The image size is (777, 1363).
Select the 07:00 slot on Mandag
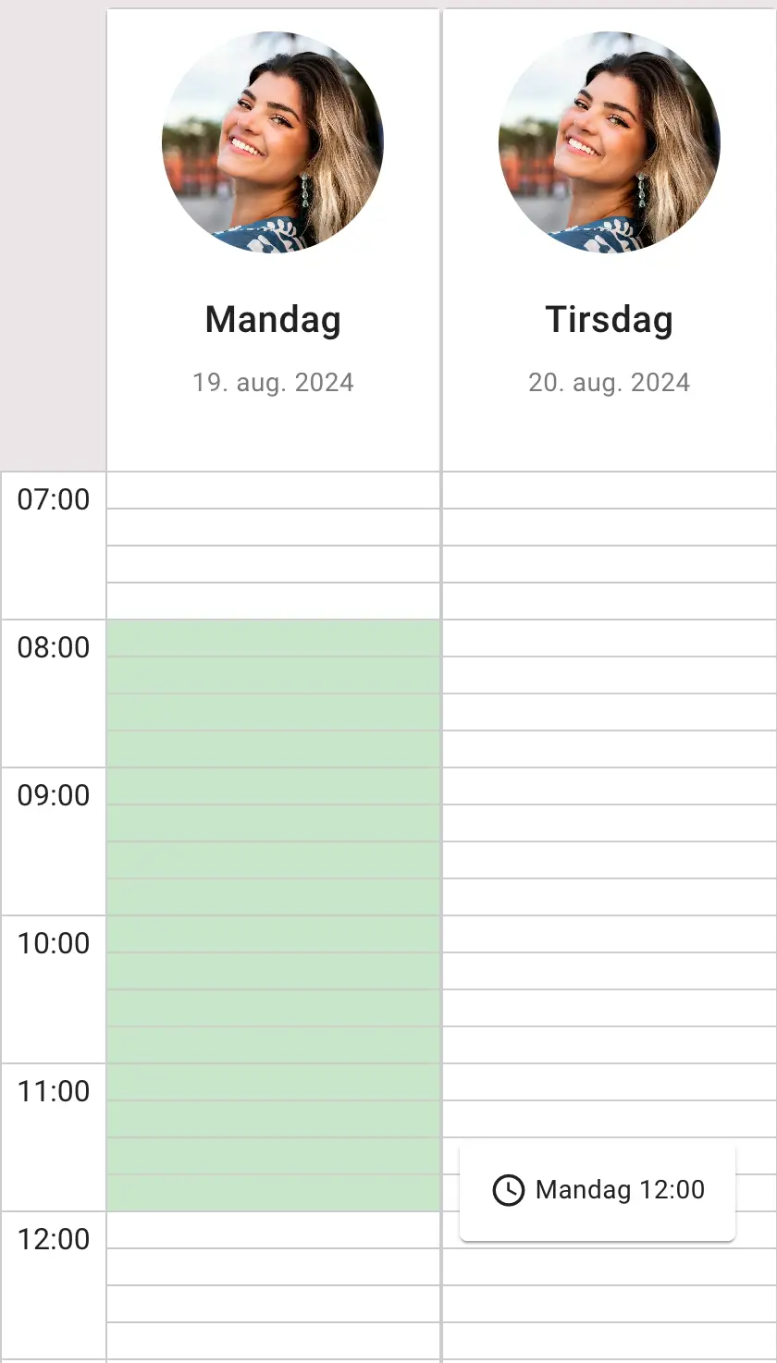coord(273,491)
